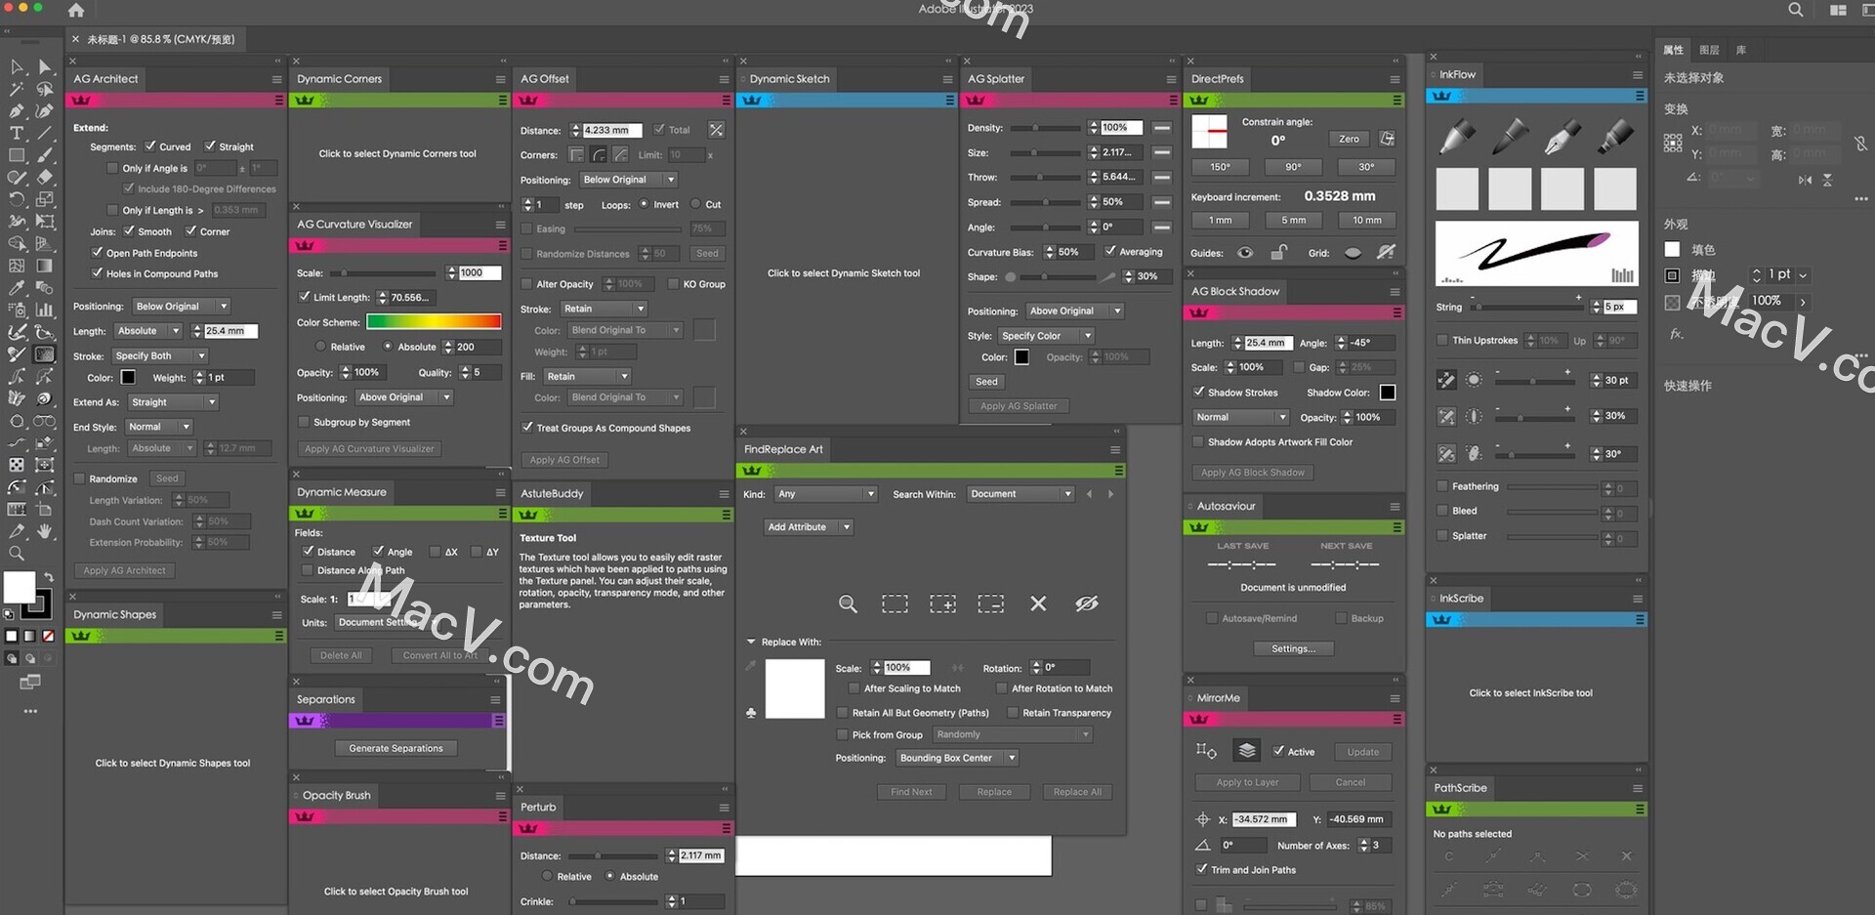Click the hidden-eye icon in FindReplace Art
This screenshot has width=1875, height=915.
[1086, 603]
